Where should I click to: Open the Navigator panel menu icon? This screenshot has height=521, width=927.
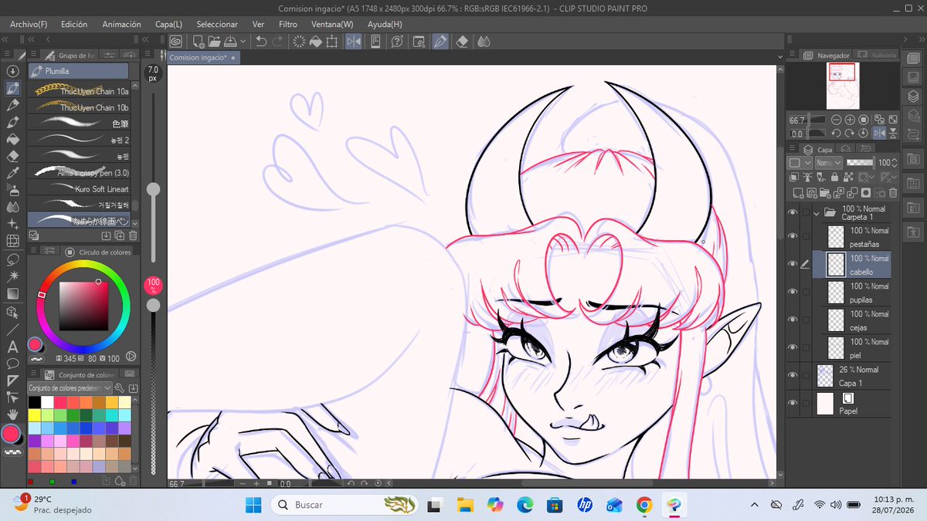click(x=792, y=54)
